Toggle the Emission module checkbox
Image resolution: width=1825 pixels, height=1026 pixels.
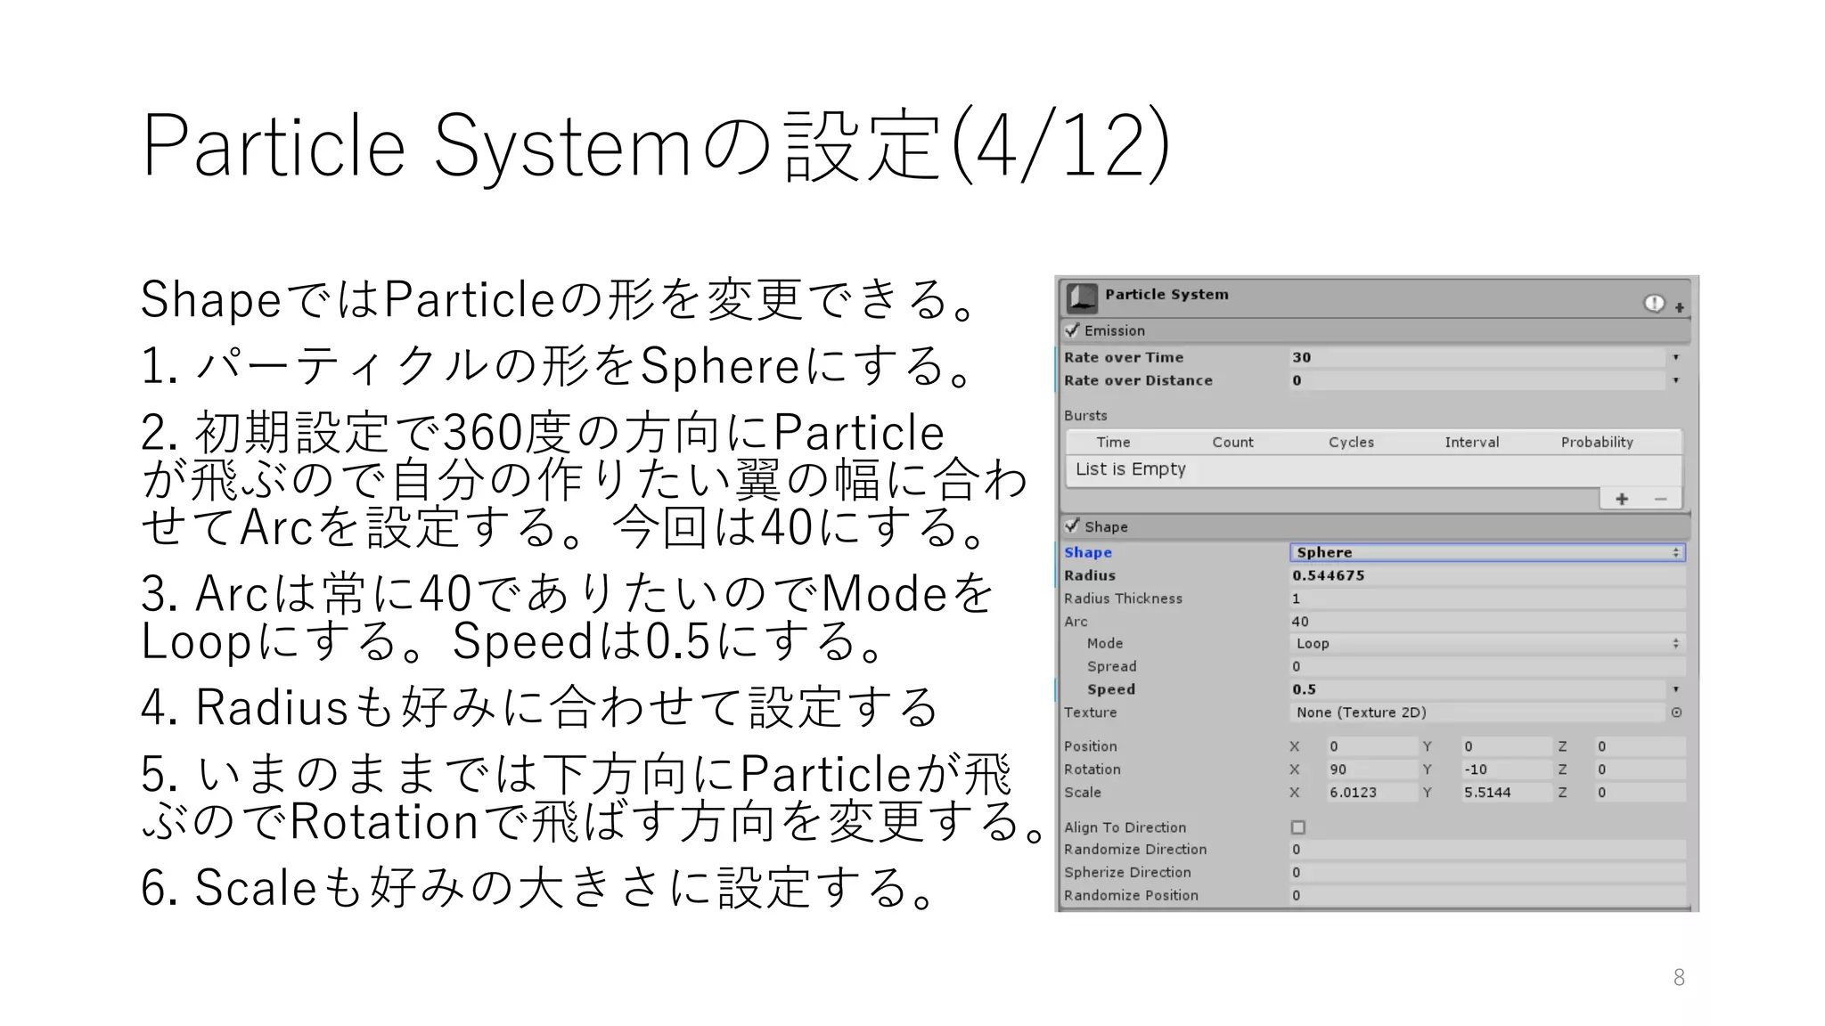click(1072, 330)
